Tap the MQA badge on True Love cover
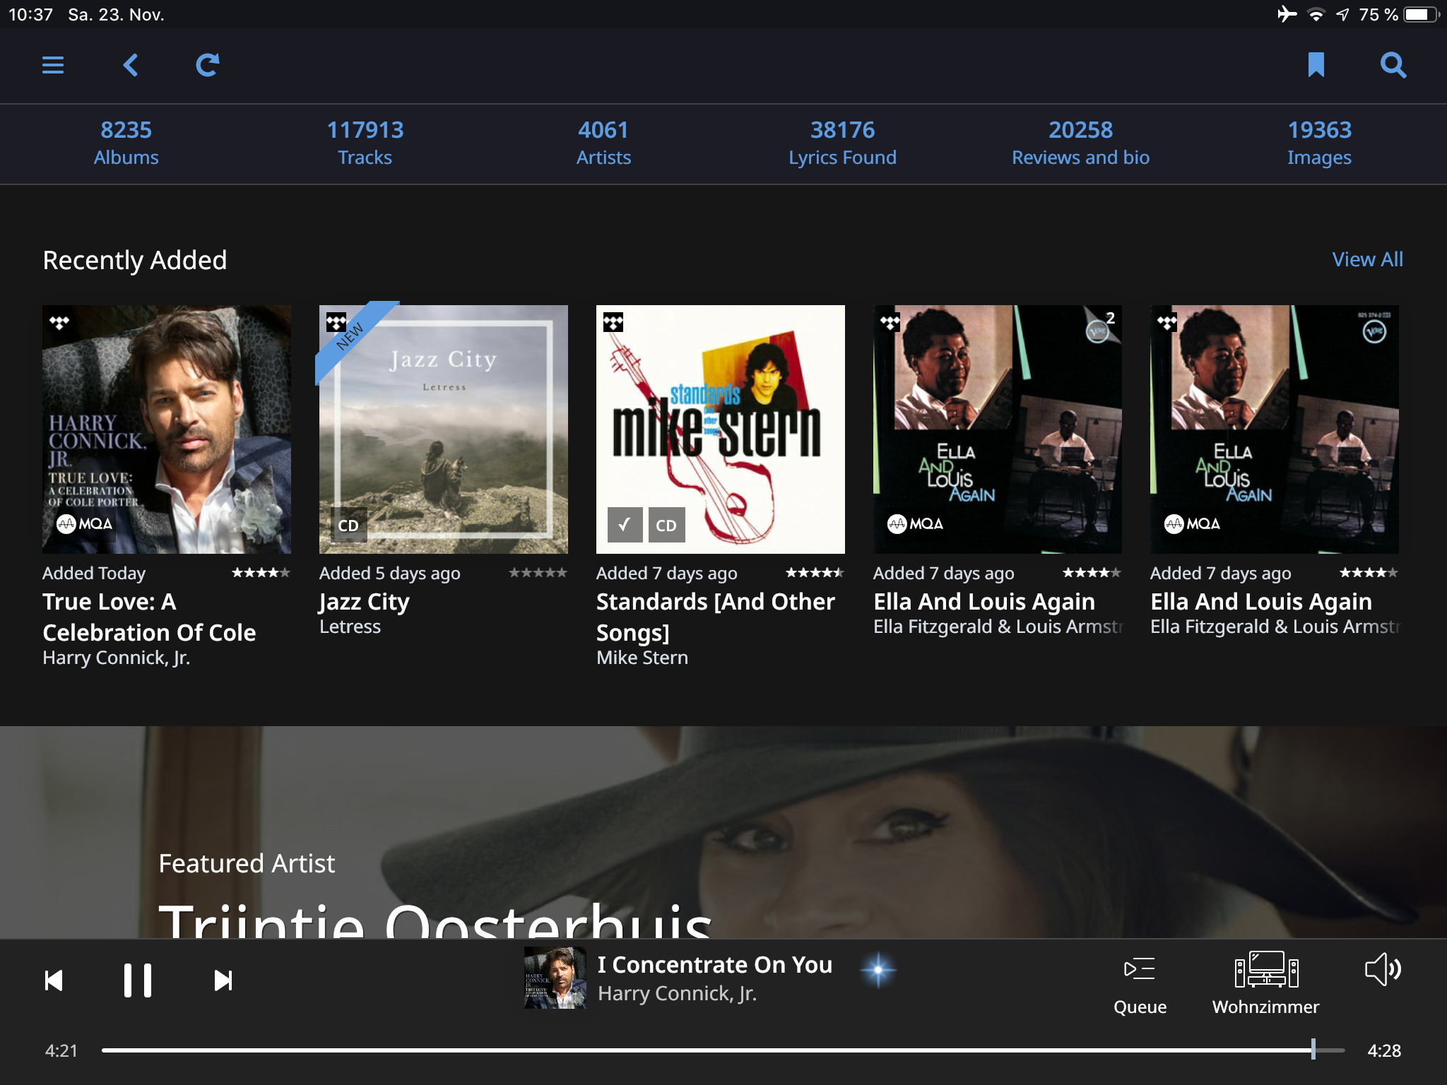The height and width of the screenshot is (1085, 1447). (85, 523)
